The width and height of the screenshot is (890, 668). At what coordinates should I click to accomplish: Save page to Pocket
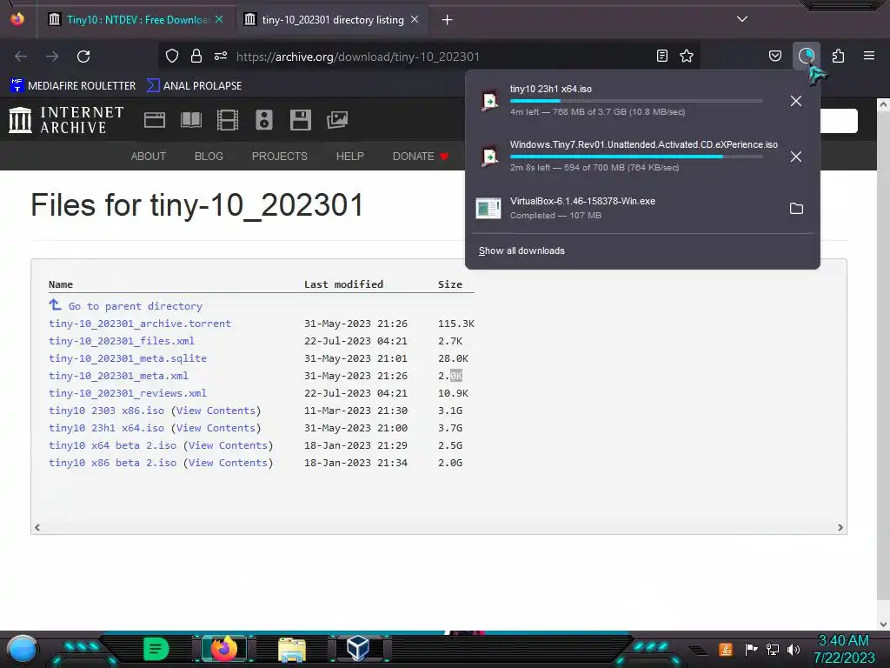[774, 56]
